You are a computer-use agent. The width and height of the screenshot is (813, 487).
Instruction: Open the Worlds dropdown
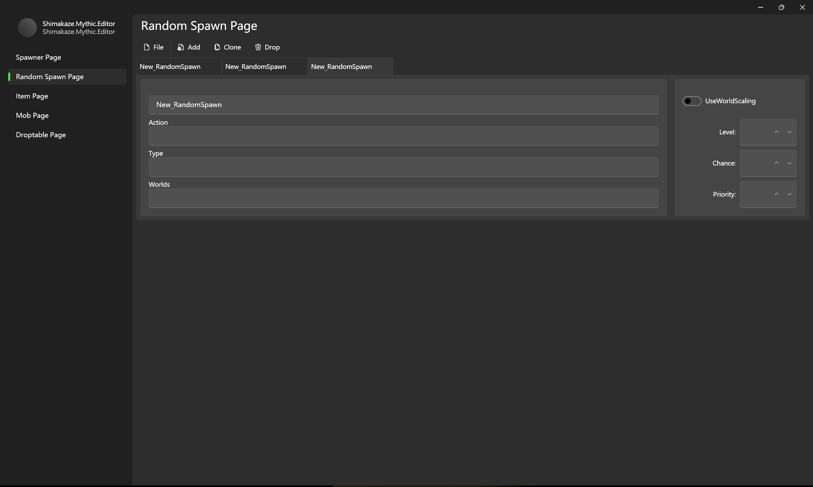pyautogui.click(x=403, y=198)
